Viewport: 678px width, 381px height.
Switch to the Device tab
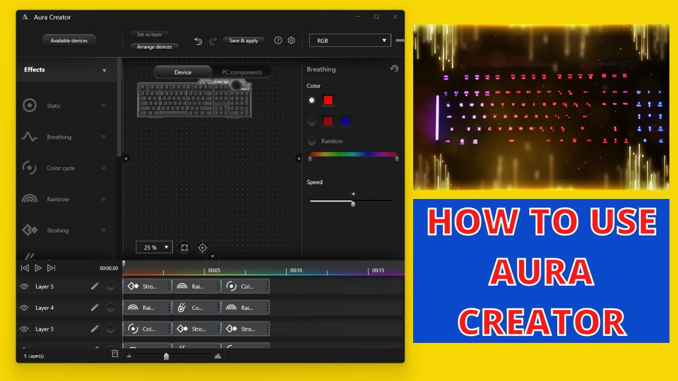183,72
